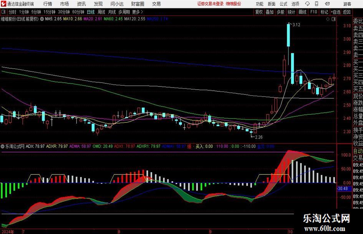Switch to the 30分钟 period
Viewport: 363px width, 234px height.
pyautogui.click(x=64, y=12)
